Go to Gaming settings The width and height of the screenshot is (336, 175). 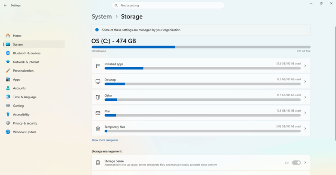pyautogui.click(x=34, y=106)
